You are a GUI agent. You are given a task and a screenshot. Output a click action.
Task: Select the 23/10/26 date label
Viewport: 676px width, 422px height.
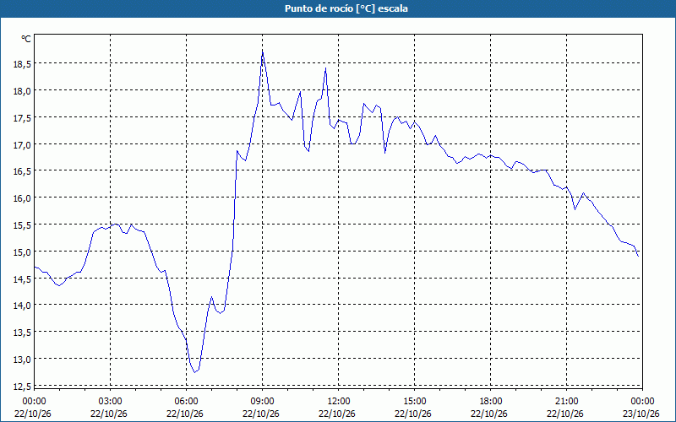[x=641, y=414]
